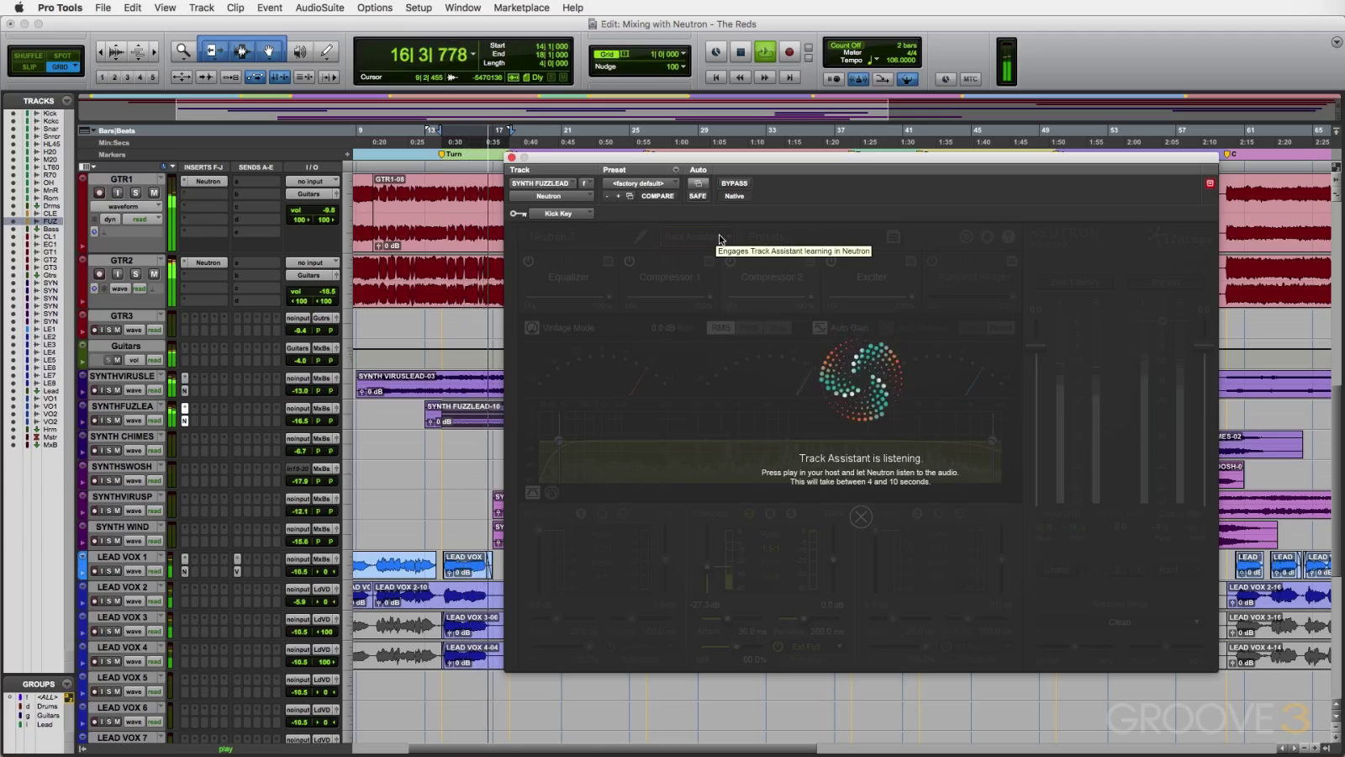
Task: Select SLIP edit mode
Action: click(x=29, y=66)
